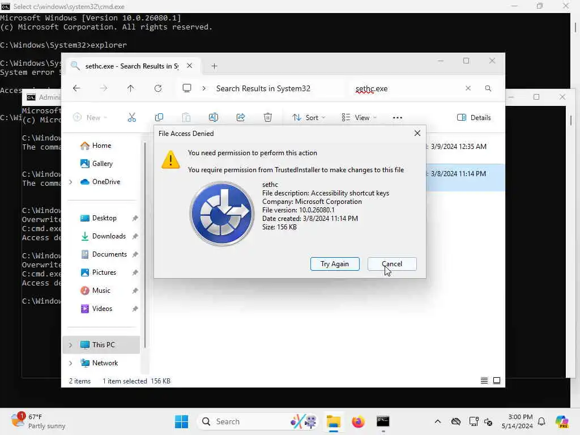Open the Music quick access folder

101,291
